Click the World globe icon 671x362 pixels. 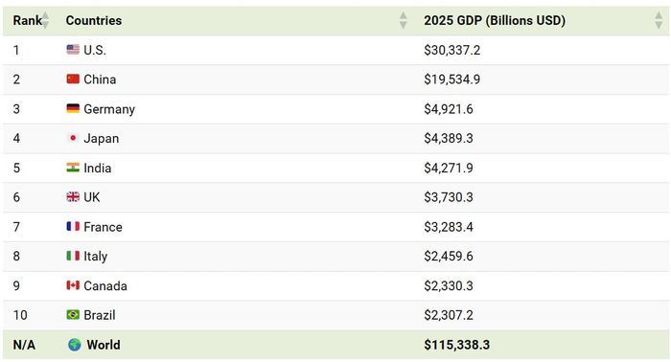(x=75, y=345)
